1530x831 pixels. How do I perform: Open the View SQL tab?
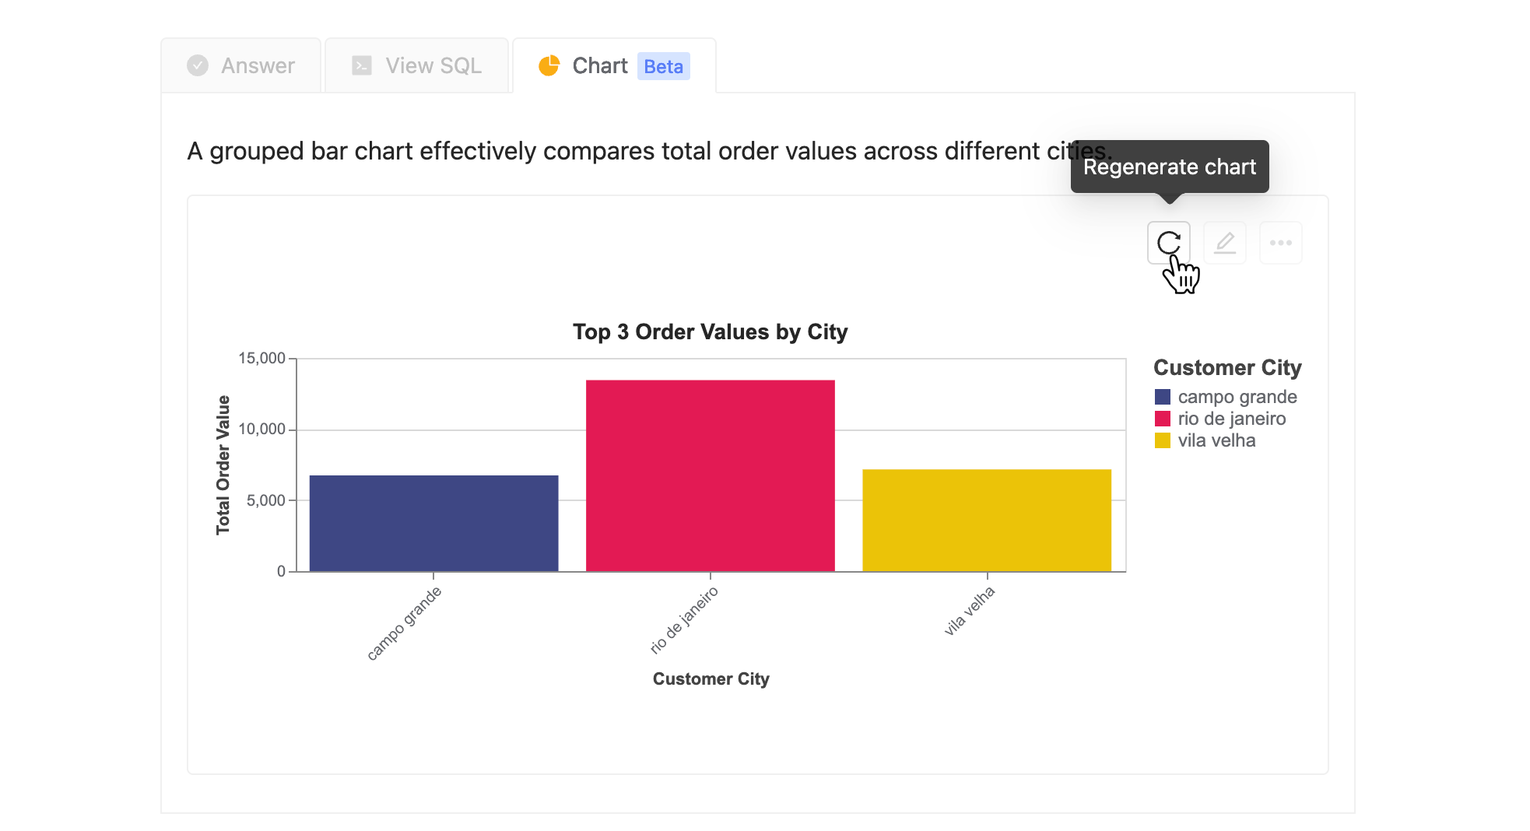tap(416, 65)
